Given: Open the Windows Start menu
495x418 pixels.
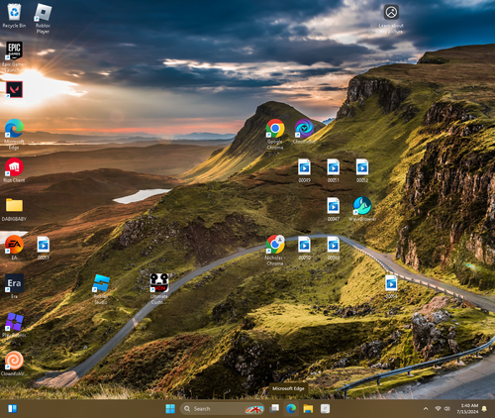Looking at the screenshot, I should click(x=170, y=409).
